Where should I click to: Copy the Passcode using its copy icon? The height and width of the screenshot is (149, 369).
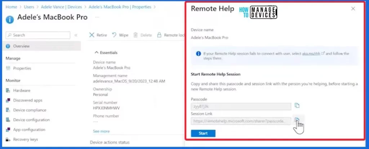[297, 106]
